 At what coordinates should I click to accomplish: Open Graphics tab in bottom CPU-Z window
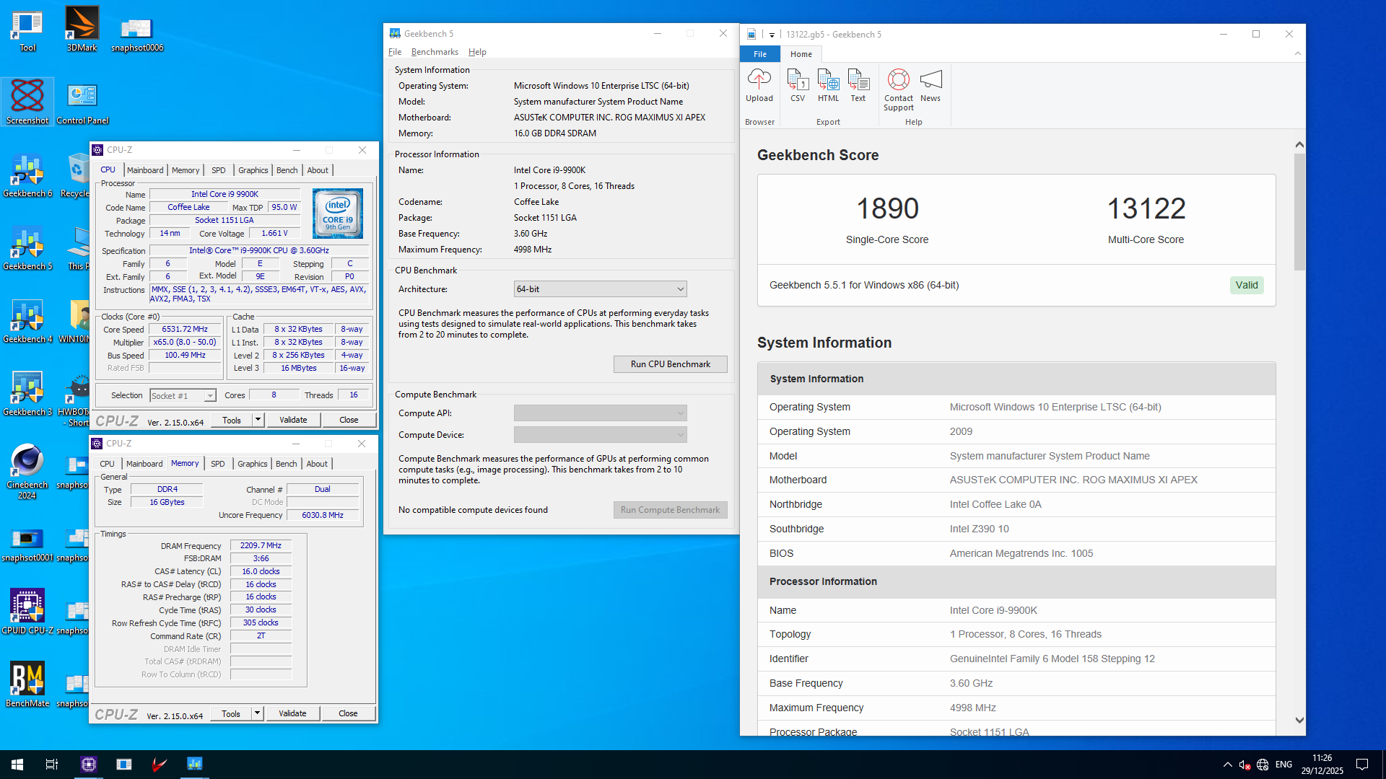tap(253, 464)
